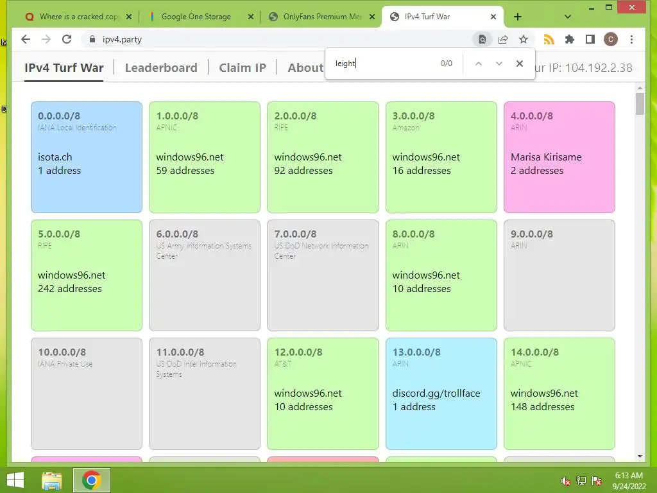Viewport: 657px width, 493px height.
Task: Open the 2.0.0.0/8 block with 92 addresses
Action: (323, 157)
